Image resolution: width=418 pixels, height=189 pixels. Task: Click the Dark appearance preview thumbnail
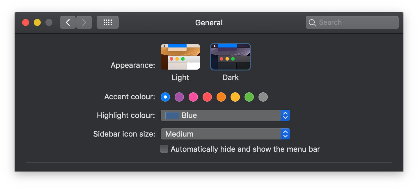pos(230,56)
